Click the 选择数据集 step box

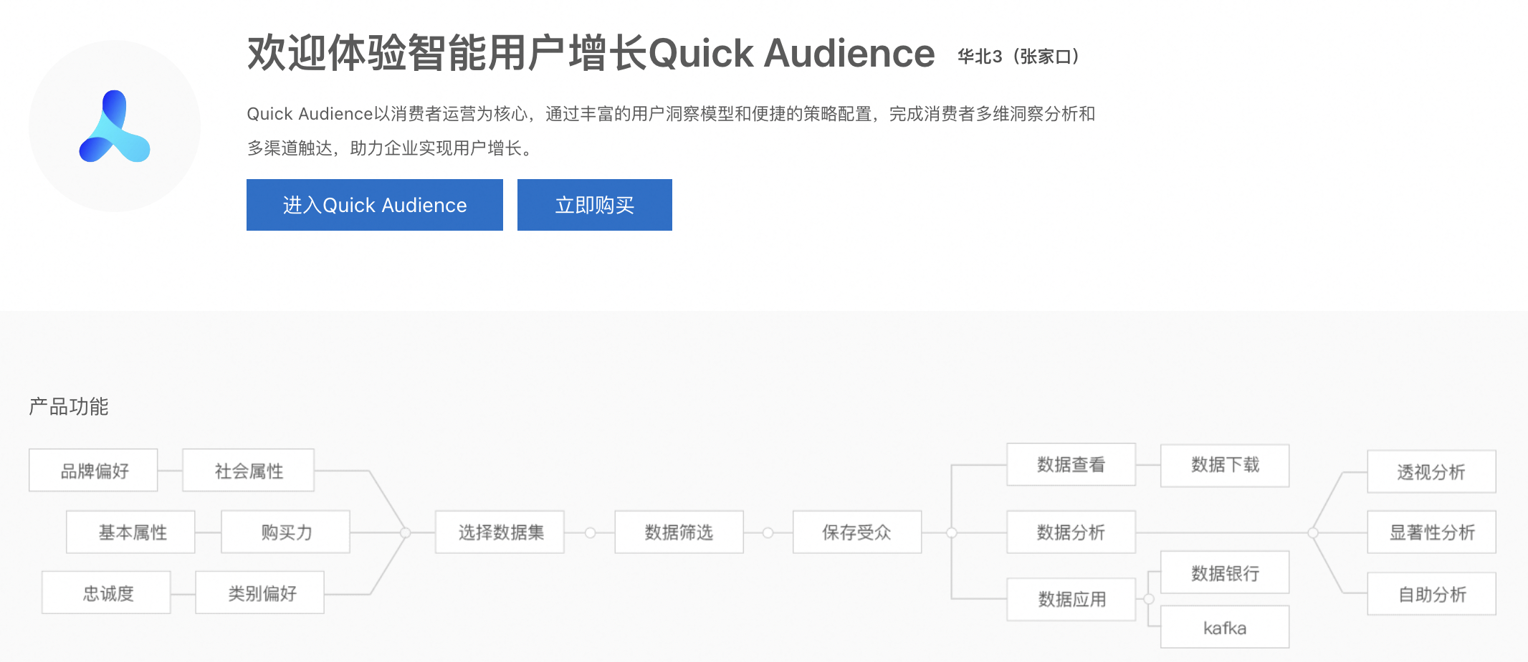pos(500,532)
